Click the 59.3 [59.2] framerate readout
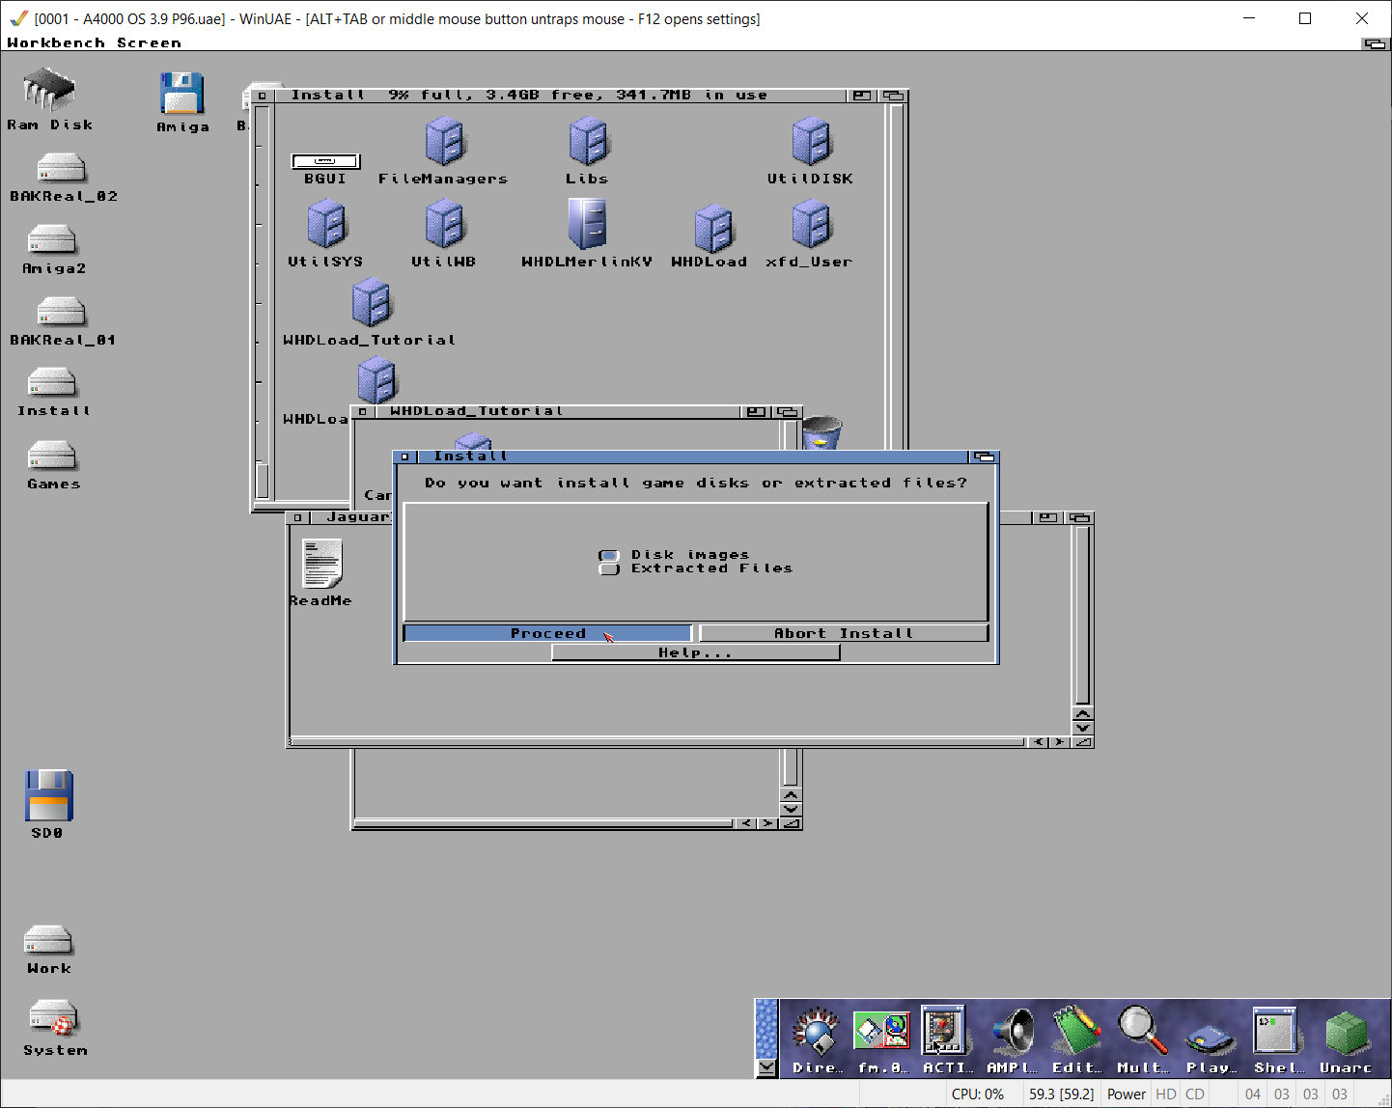The width and height of the screenshot is (1392, 1108). coord(1061,1094)
